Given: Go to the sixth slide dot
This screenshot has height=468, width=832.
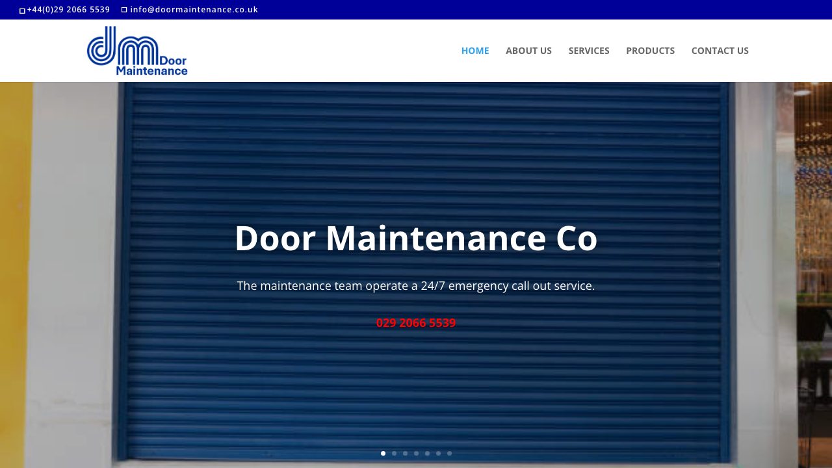Looking at the screenshot, I should (x=438, y=453).
